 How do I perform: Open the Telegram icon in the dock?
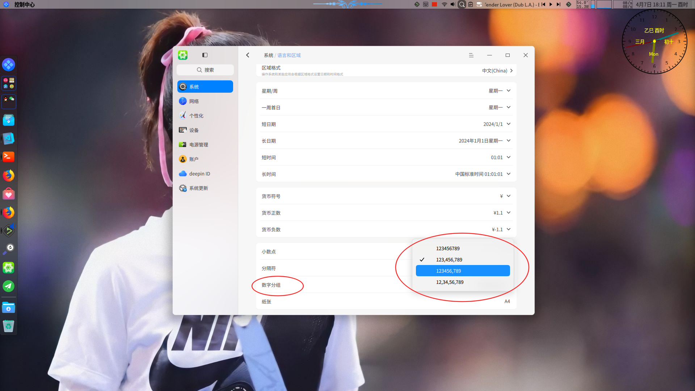click(x=9, y=286)
